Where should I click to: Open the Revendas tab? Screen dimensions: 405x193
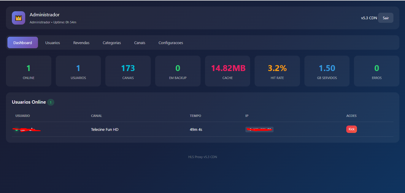(x=81, y=42)
